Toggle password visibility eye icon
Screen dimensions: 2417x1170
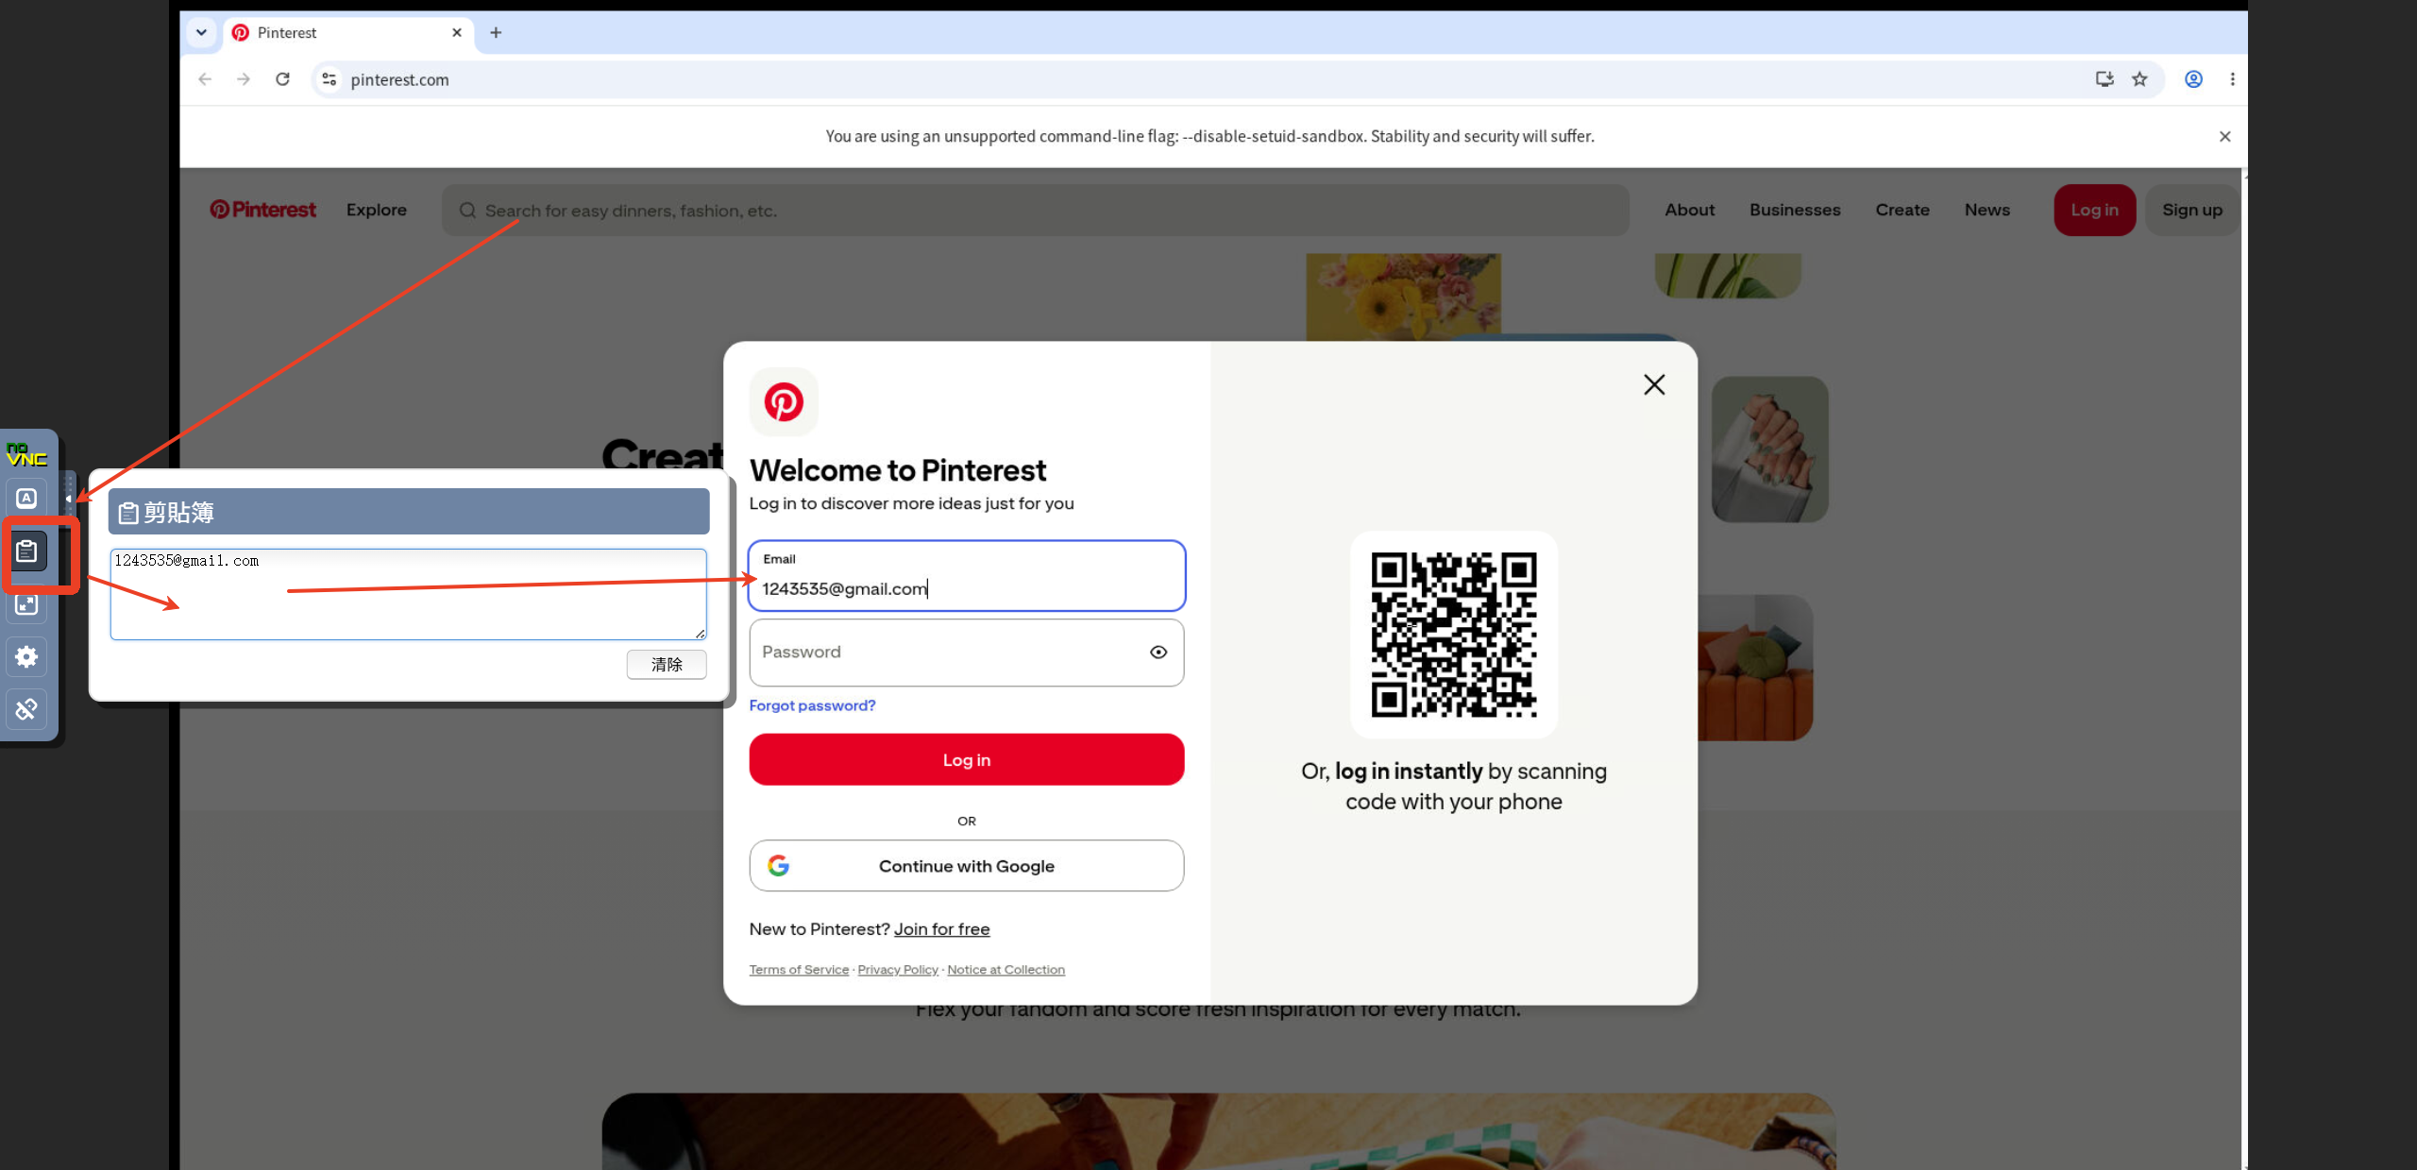coord(1158,653)
